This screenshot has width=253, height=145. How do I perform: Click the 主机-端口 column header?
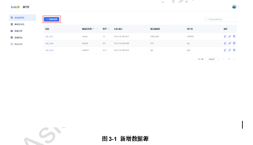(118, 29)
